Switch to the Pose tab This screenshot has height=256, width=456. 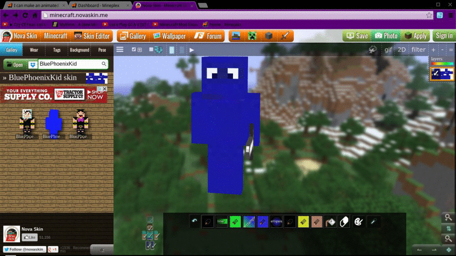click(102, 50)
